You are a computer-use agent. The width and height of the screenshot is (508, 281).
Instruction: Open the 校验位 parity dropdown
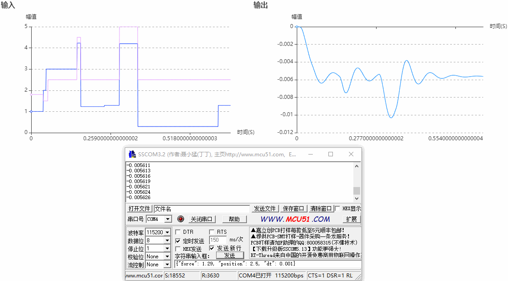point(167,257)
